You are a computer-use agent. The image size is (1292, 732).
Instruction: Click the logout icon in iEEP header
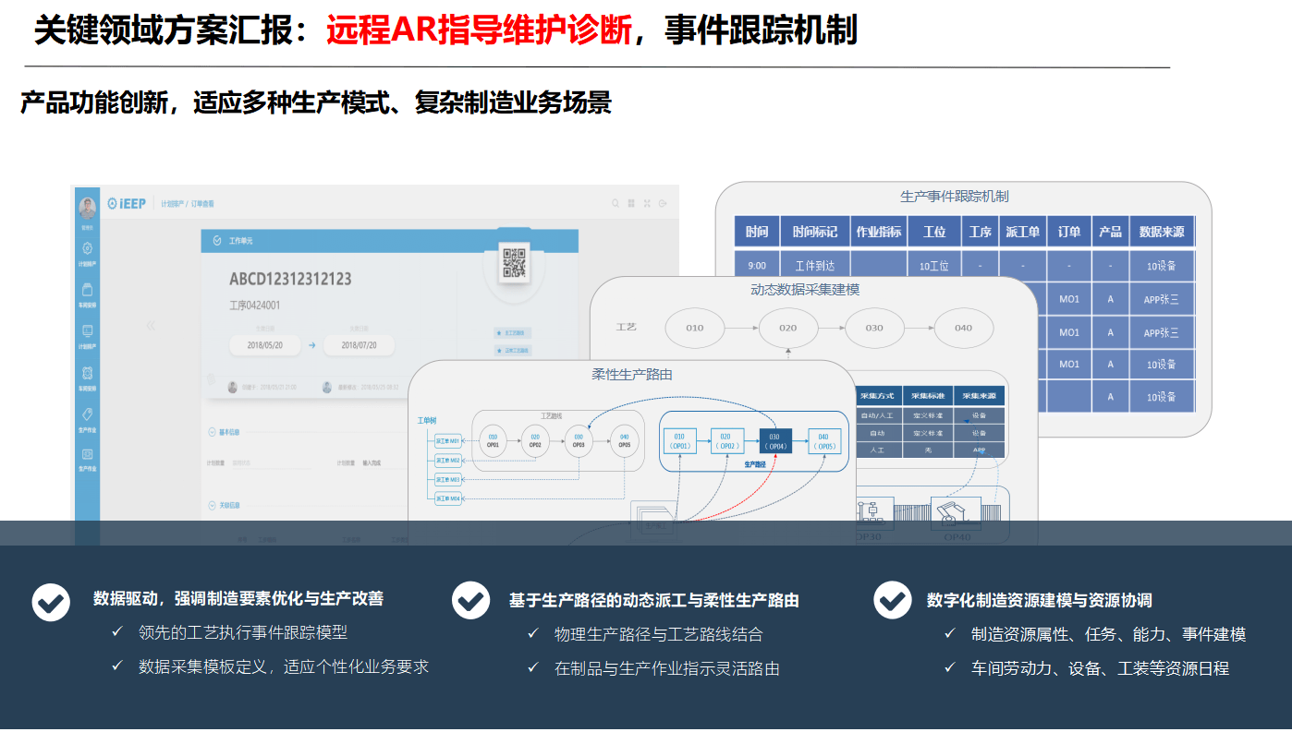[663, 203]
